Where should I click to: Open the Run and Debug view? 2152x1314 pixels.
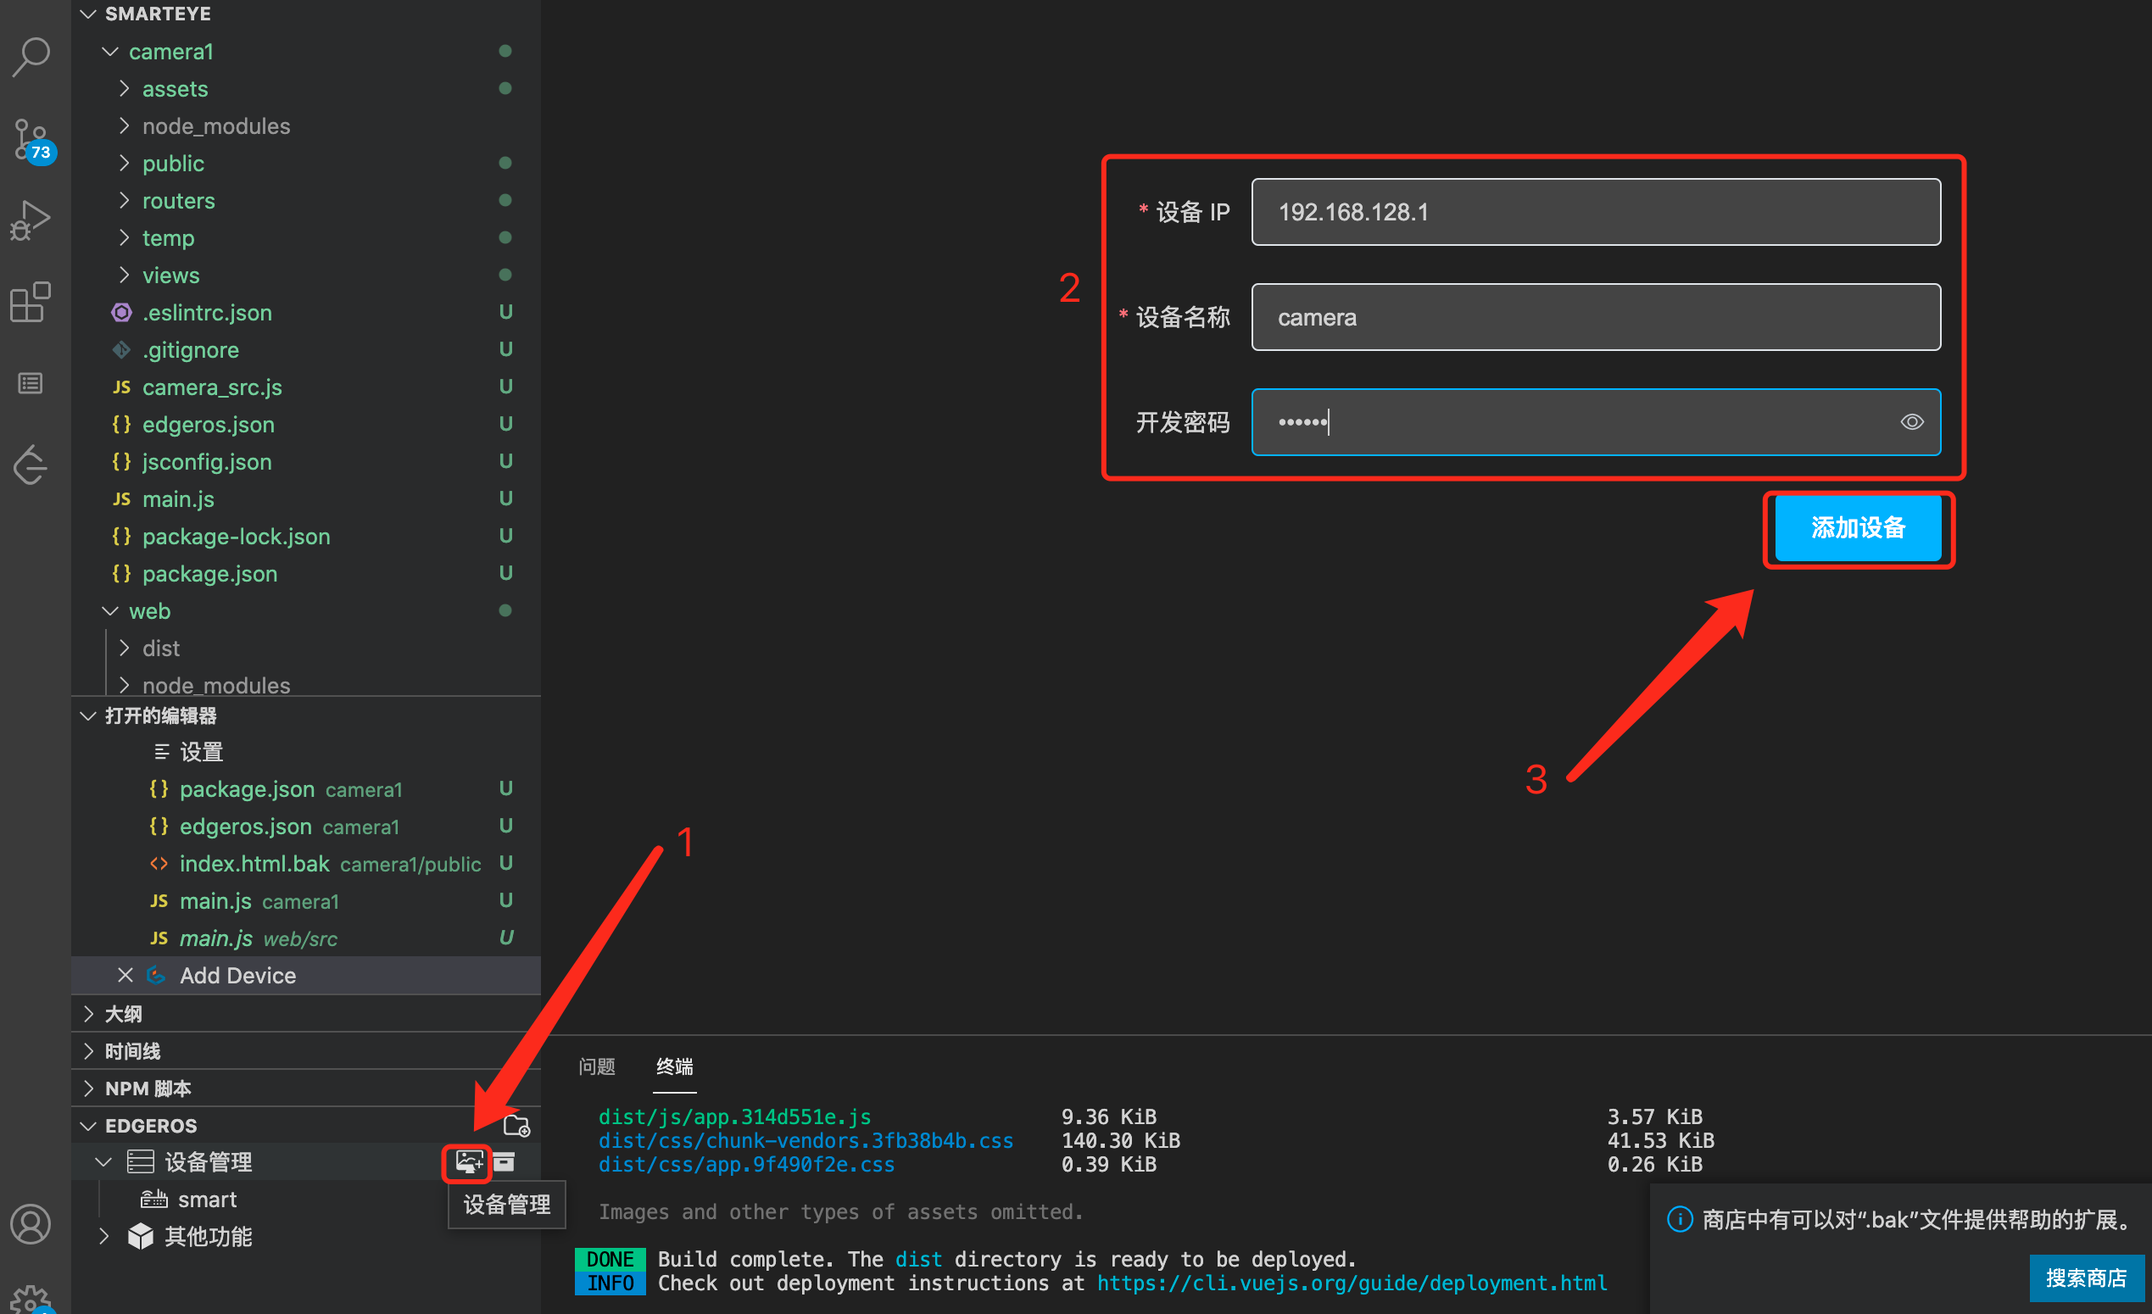point(31,220)
